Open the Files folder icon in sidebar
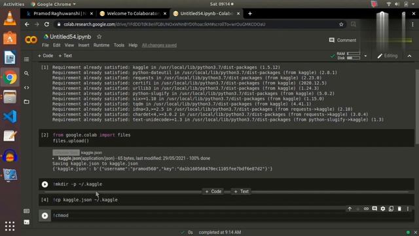 point(26,102)
